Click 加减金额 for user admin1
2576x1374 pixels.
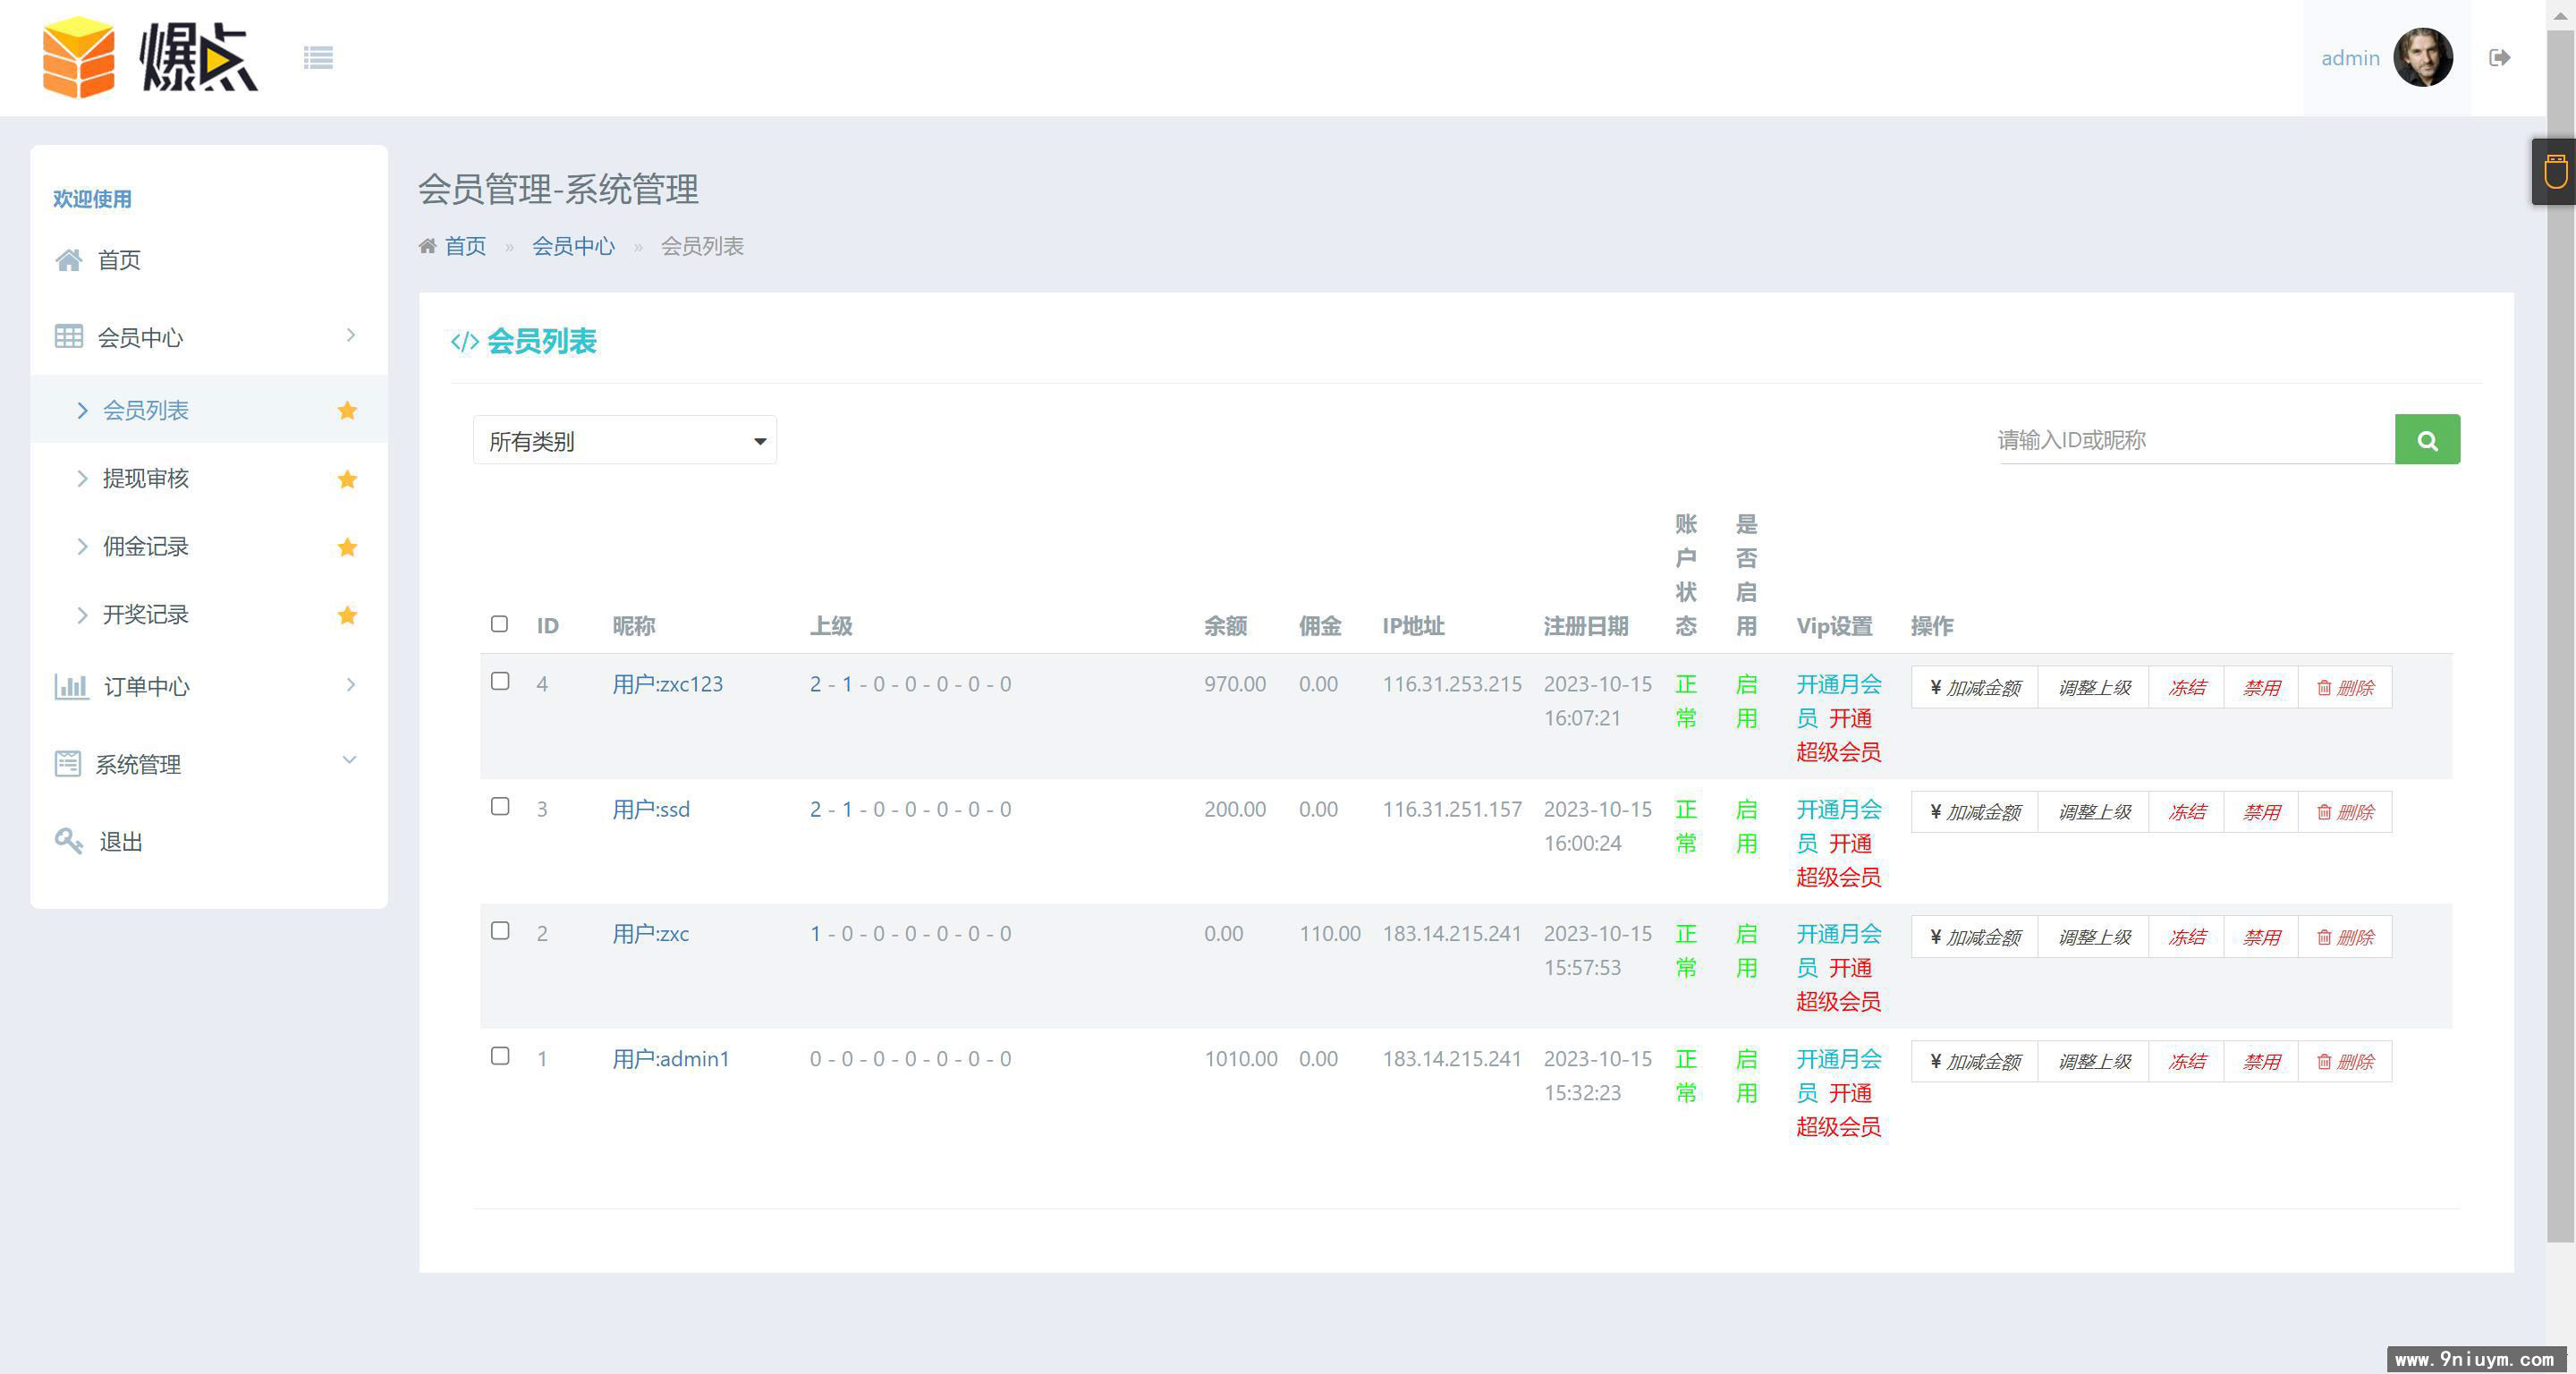pyautogui.click(x=1975, y=1062)
